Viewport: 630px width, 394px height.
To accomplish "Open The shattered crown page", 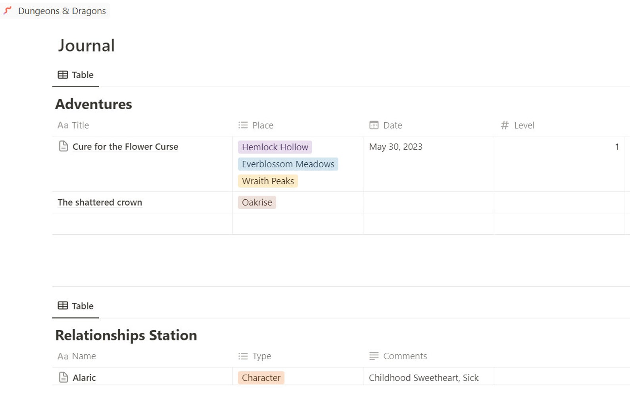I will pyautogui.click(x=100, y=202).
